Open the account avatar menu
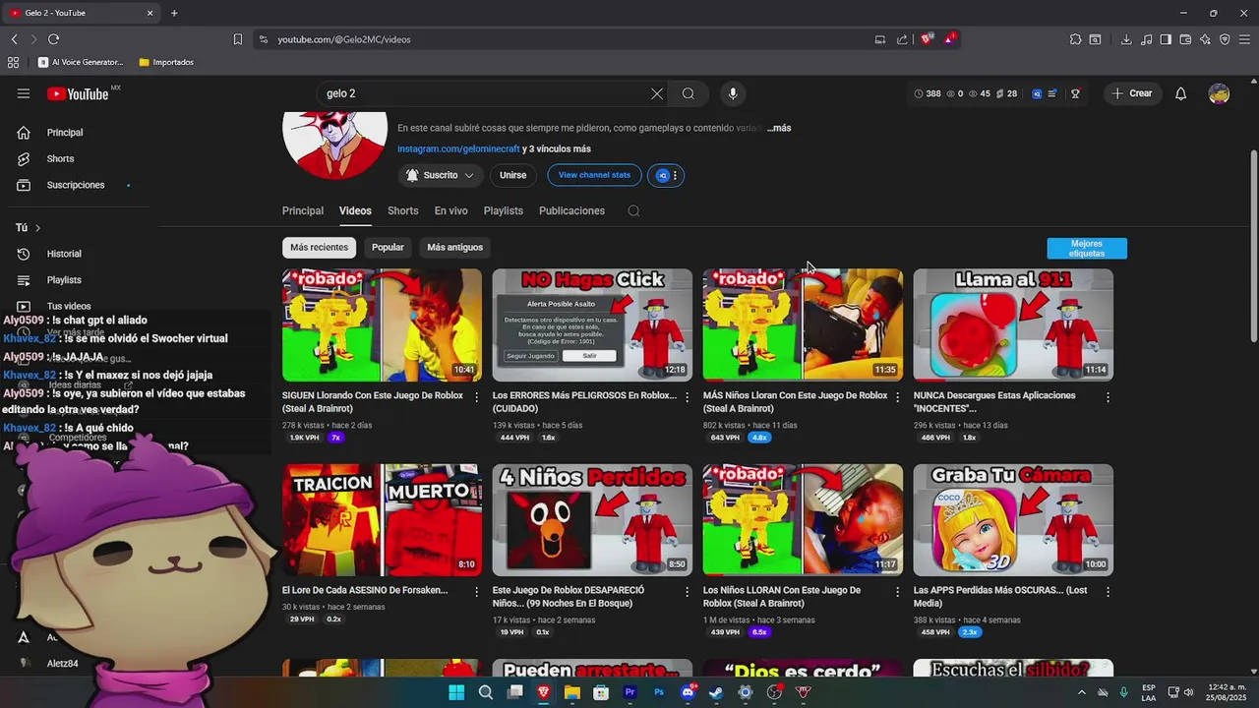Viewport: 1259px width, 708px height. 1219,93
